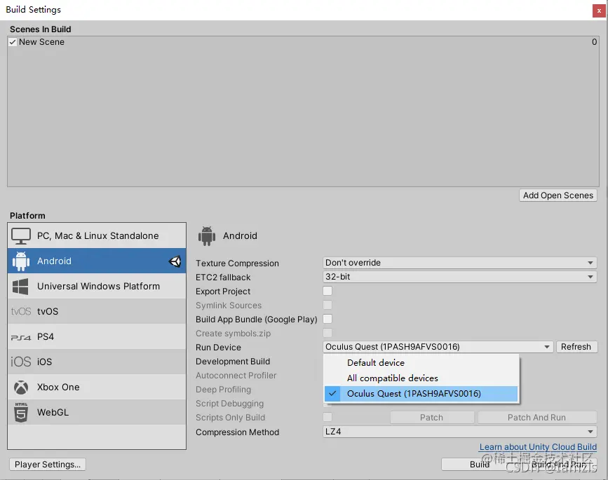Select the PS4 platform row
This screenshot has height=480, width=608.
point(97,336)
